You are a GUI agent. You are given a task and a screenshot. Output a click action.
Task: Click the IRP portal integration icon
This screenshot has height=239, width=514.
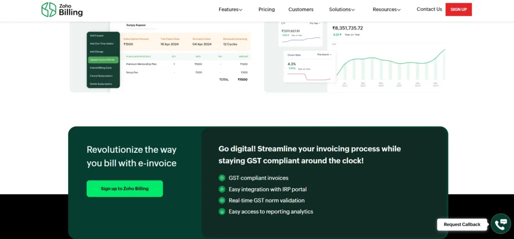pyautogui.click(x=222, y=189)
